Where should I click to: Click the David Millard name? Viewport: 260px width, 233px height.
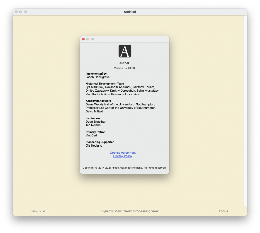[94, 111]
